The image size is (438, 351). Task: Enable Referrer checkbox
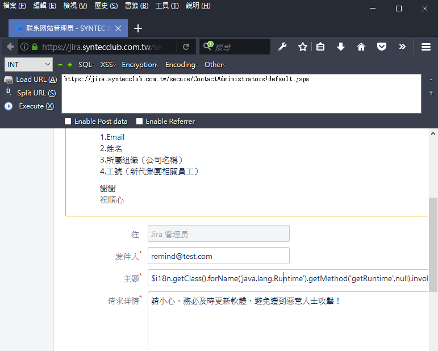tap(139, 121)
